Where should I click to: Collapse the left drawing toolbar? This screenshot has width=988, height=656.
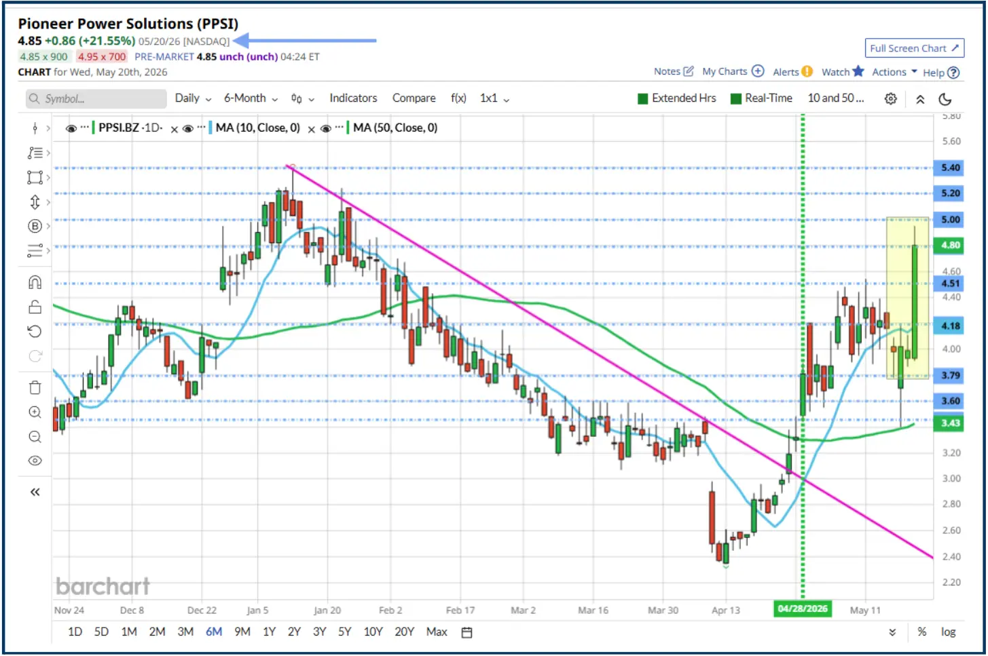point(35,492)
